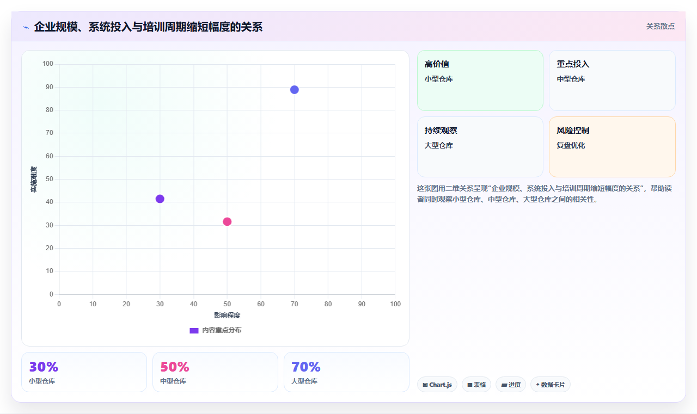The width and height of the screenshot is (697, 414).
Task: Click the 进度 tag
Action: pyautogui.click(x=511, y=385)
